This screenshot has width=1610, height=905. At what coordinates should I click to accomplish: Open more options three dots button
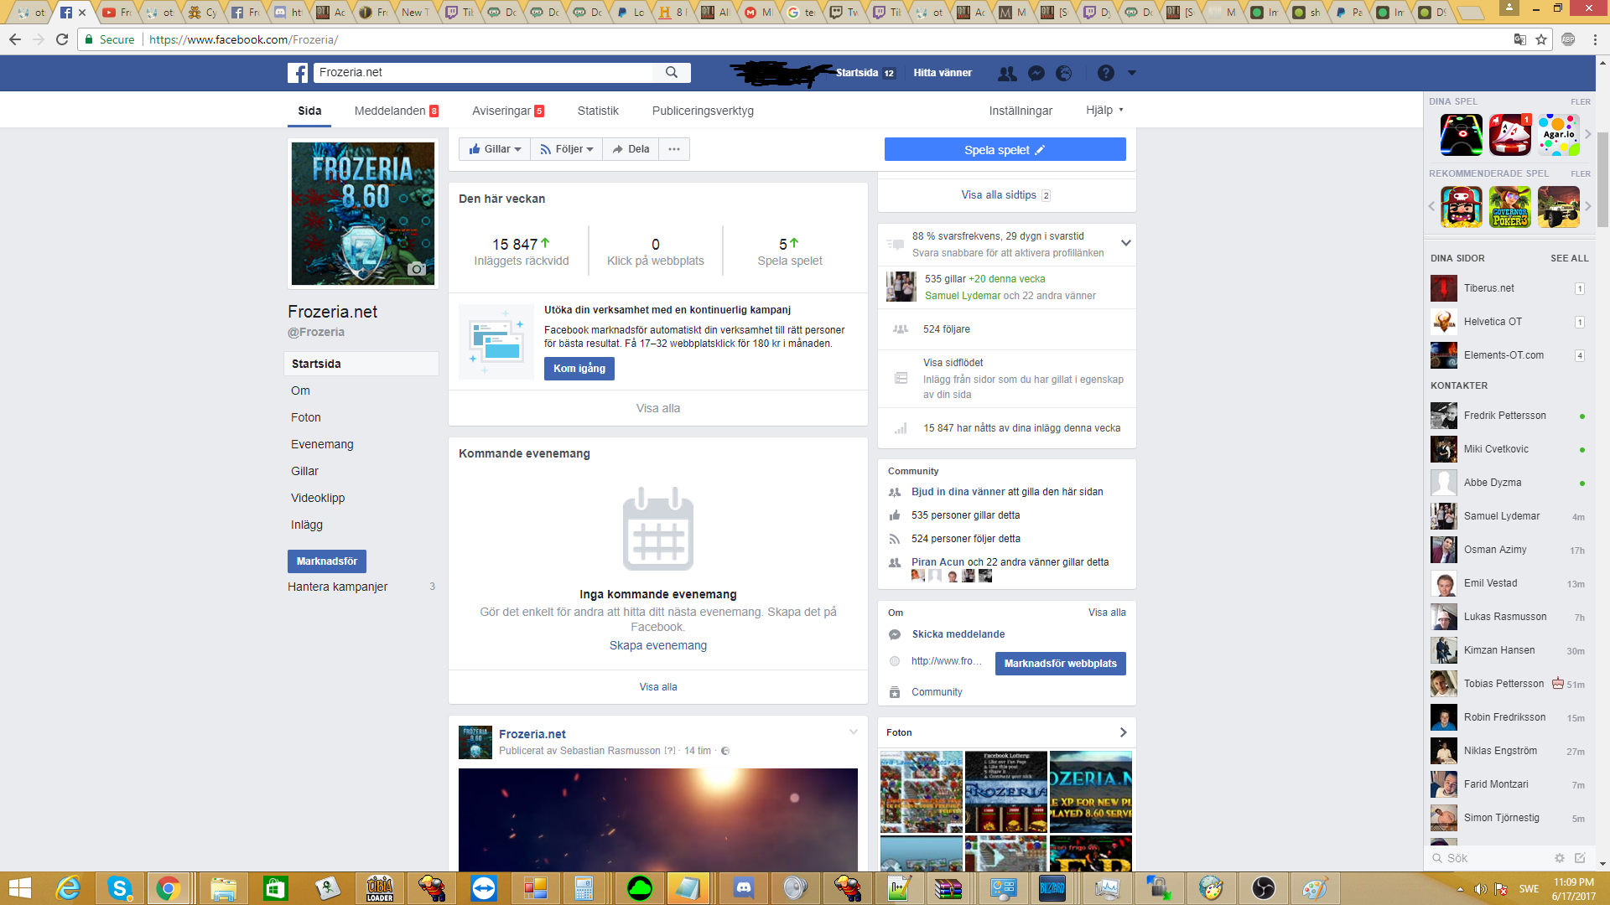(x=674, y=149)
